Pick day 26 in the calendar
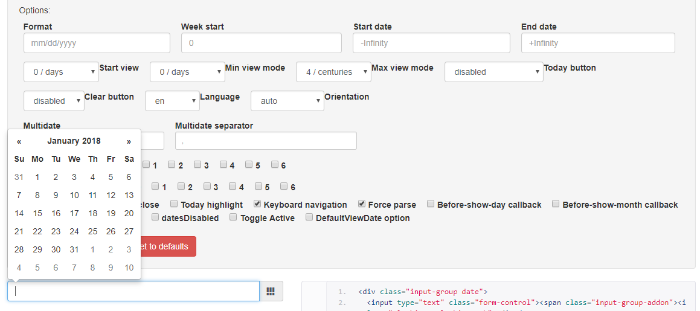The image size is (700, 311). coord(111,231)
